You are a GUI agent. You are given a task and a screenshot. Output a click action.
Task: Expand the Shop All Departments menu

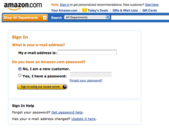pyautogui.click(x=25, y=18)
